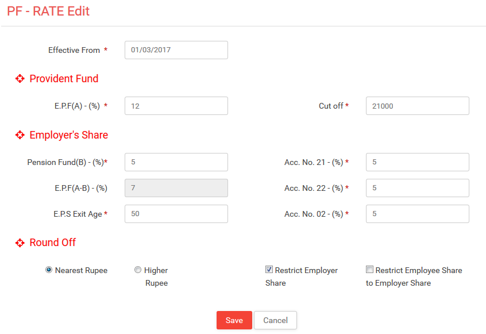The height and width of the screenshot is (334, 486).
Task: Click the Cut off amount field
Action: click(x=418, y=106)
